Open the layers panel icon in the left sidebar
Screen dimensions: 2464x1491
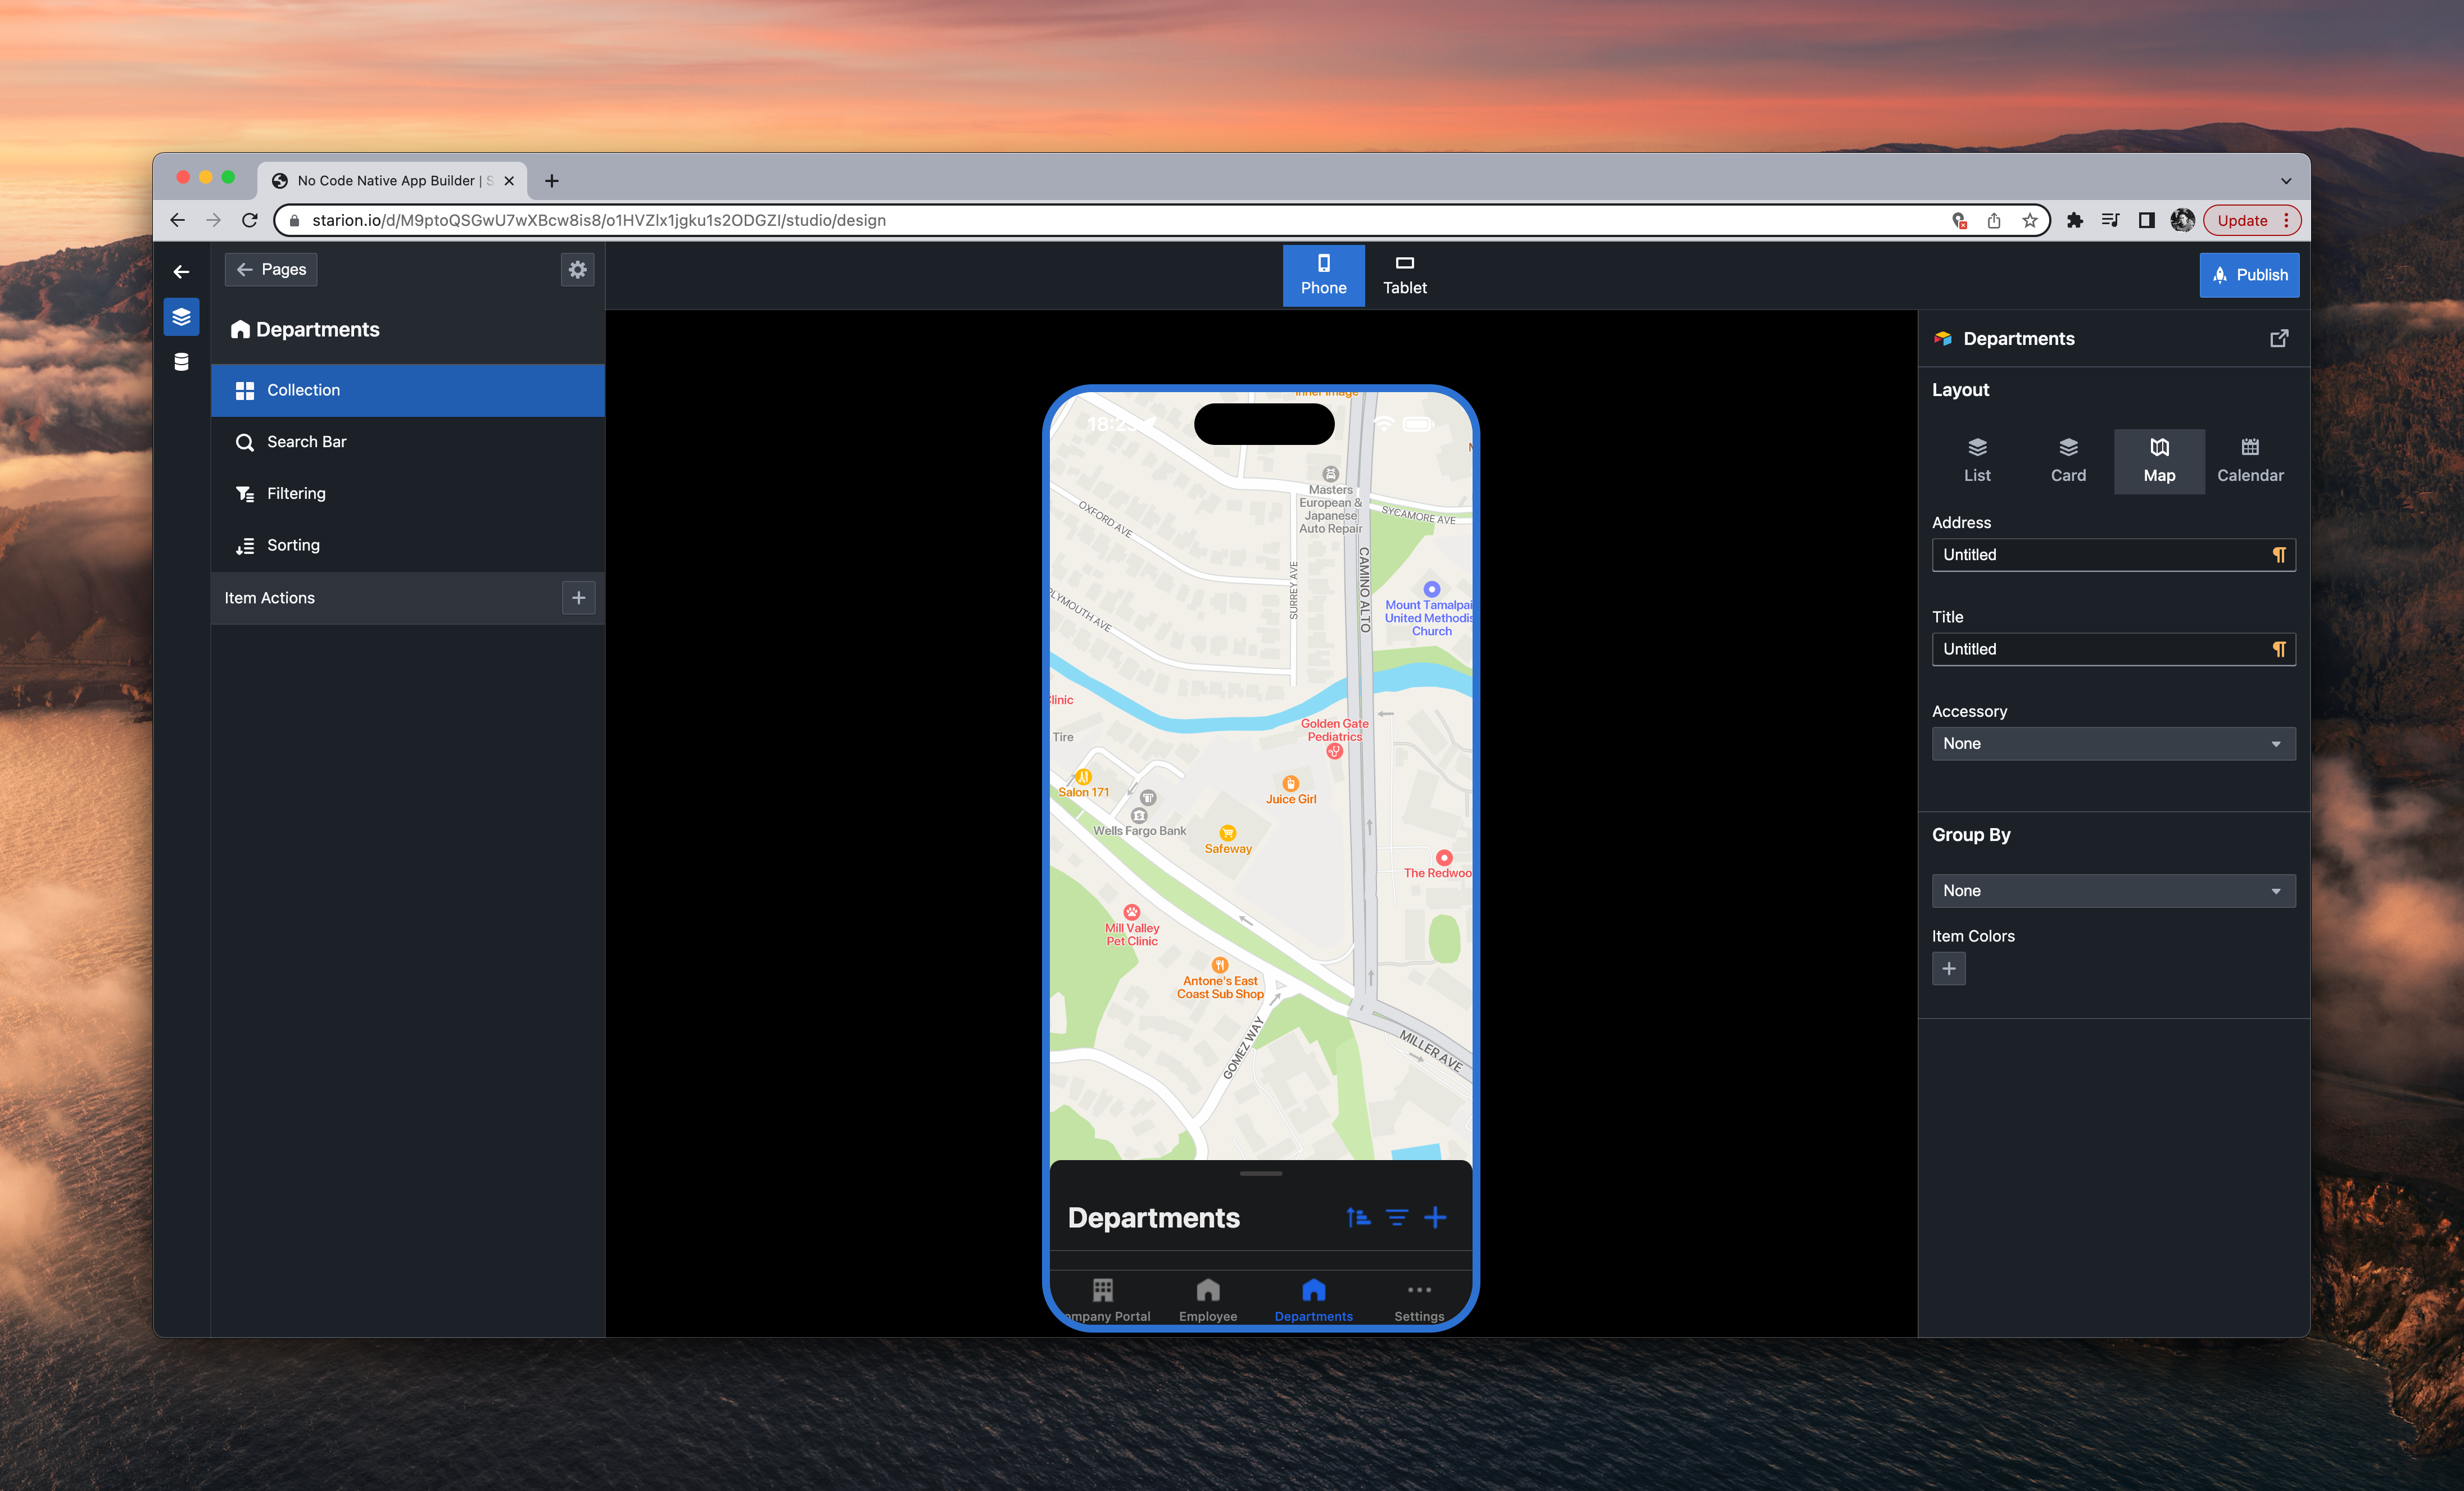point(181,317)
